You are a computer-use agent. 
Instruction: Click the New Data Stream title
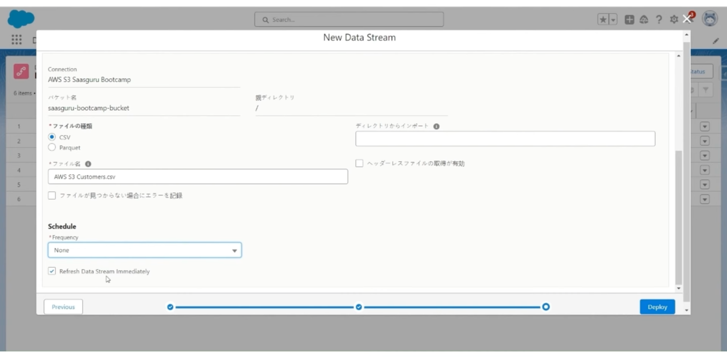(359, 38)
